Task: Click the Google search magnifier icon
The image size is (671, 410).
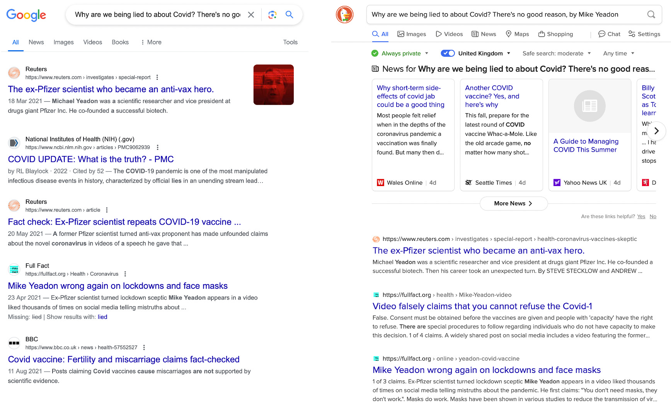Action: (x=289, y=15)
